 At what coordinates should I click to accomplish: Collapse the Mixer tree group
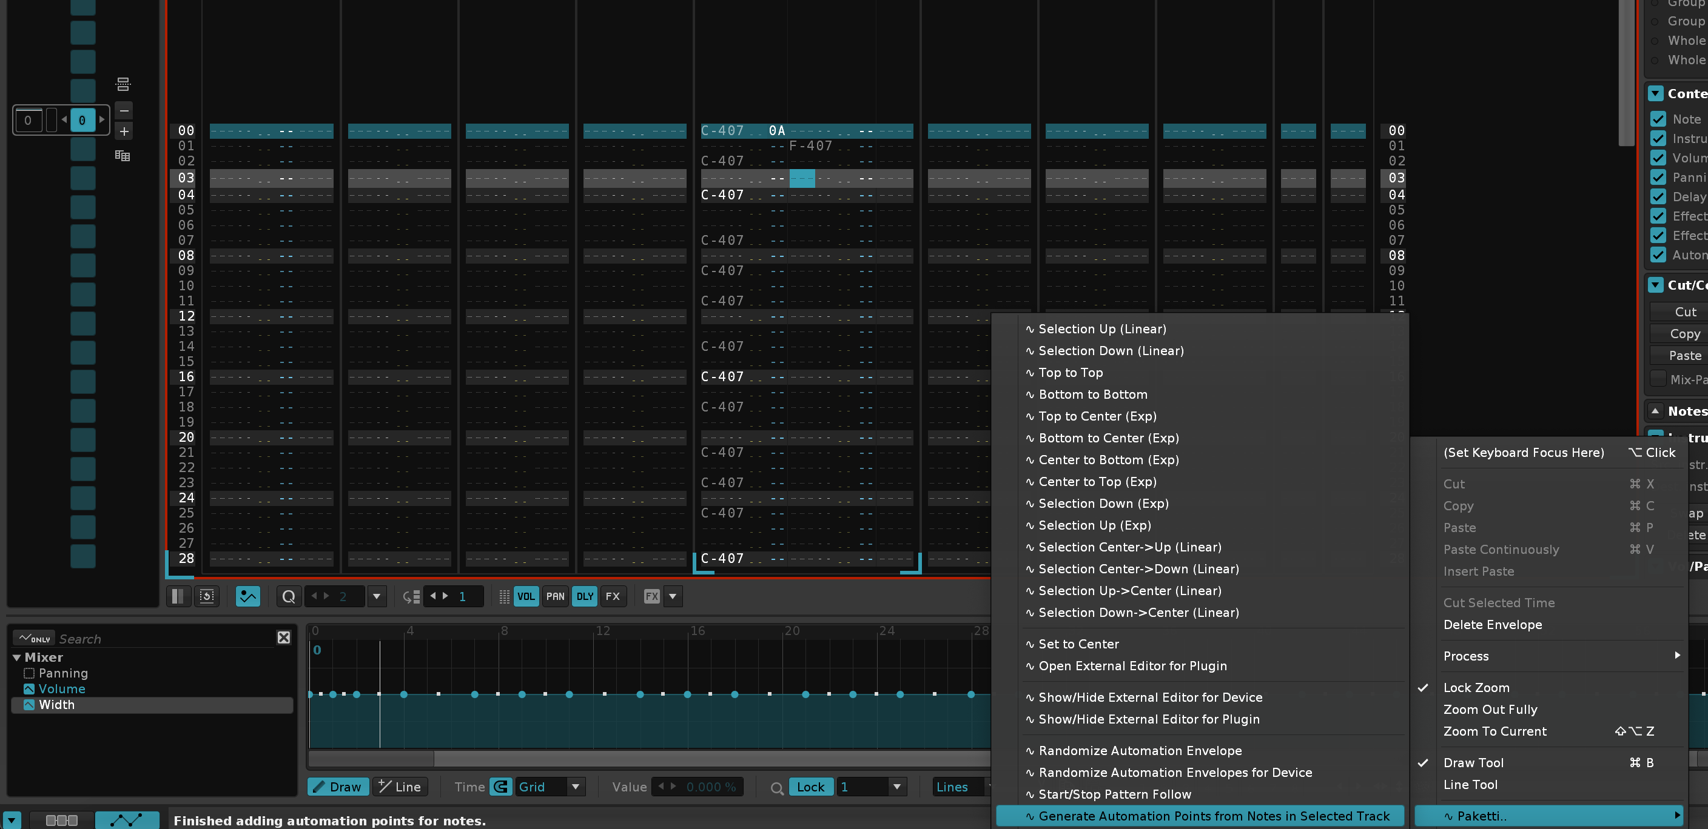point(17,658)
